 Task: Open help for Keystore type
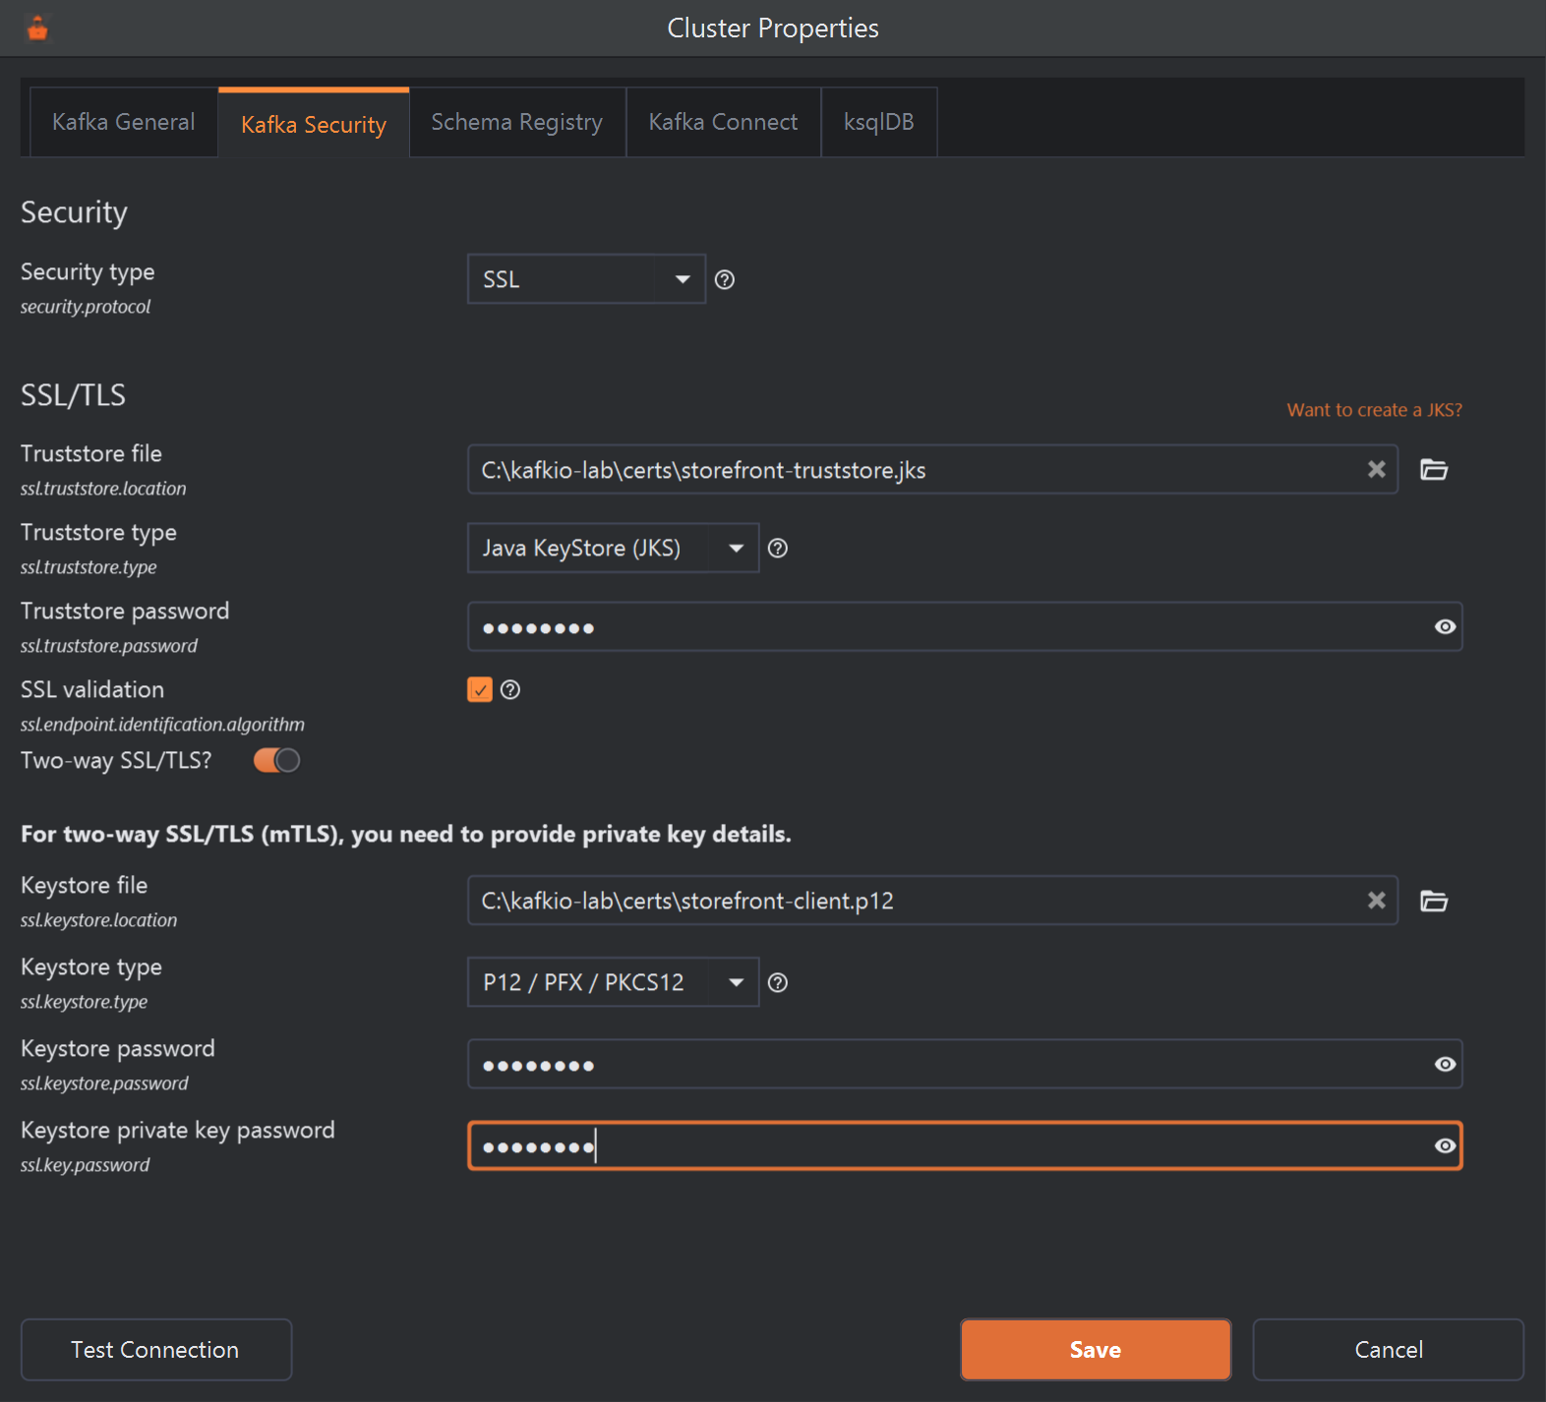pyautogui.click(x=778, y=983)
